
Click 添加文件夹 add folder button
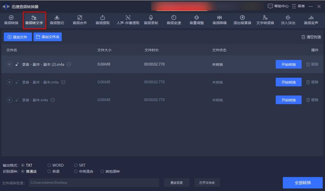[47, 37]
